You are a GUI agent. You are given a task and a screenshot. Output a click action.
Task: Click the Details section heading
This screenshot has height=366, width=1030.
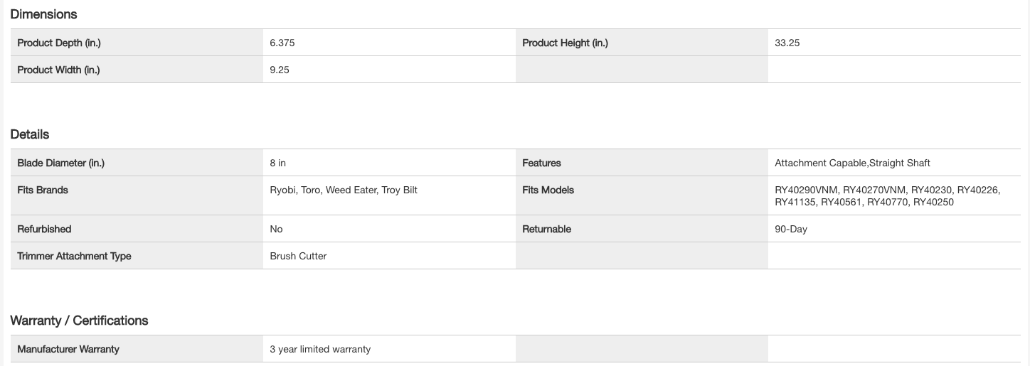30,134
